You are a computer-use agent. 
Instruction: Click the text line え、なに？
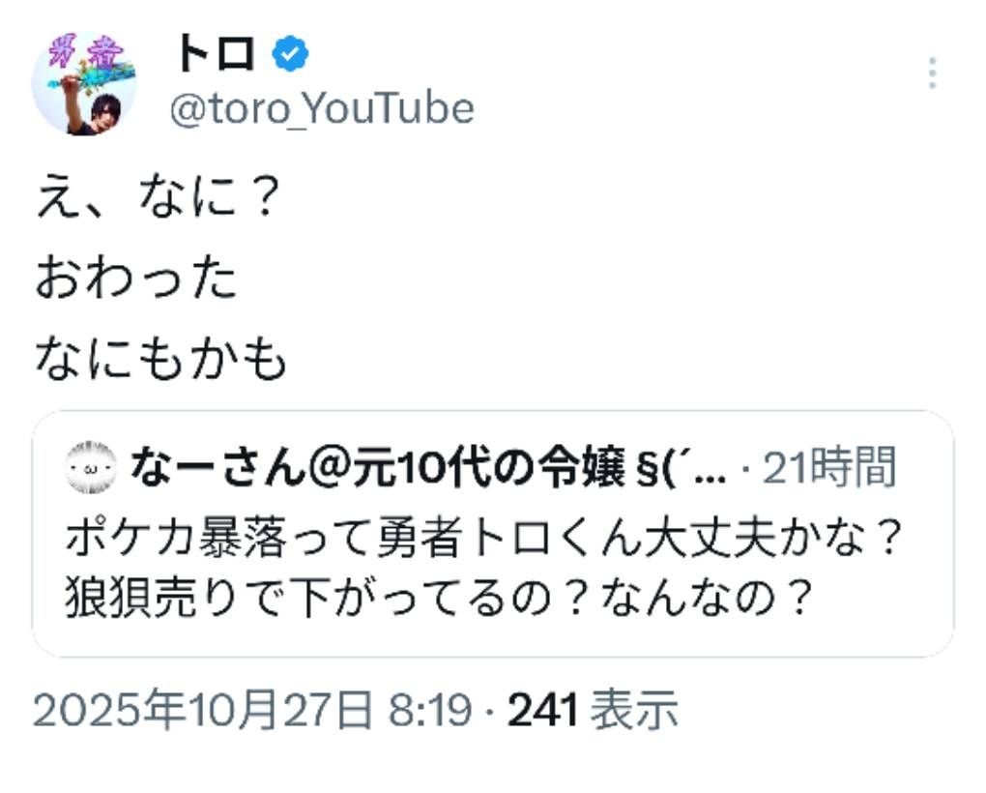coord(159,201)
